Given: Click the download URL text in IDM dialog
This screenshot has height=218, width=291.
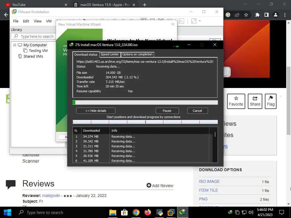Looking at the screenshot, I should point(145,62).
